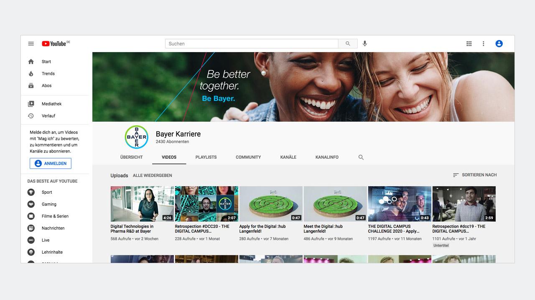
Task: Focus the Suchen search field
Action: coord(252,44)
